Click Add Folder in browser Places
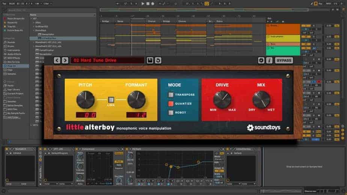 tap(12, 117)
